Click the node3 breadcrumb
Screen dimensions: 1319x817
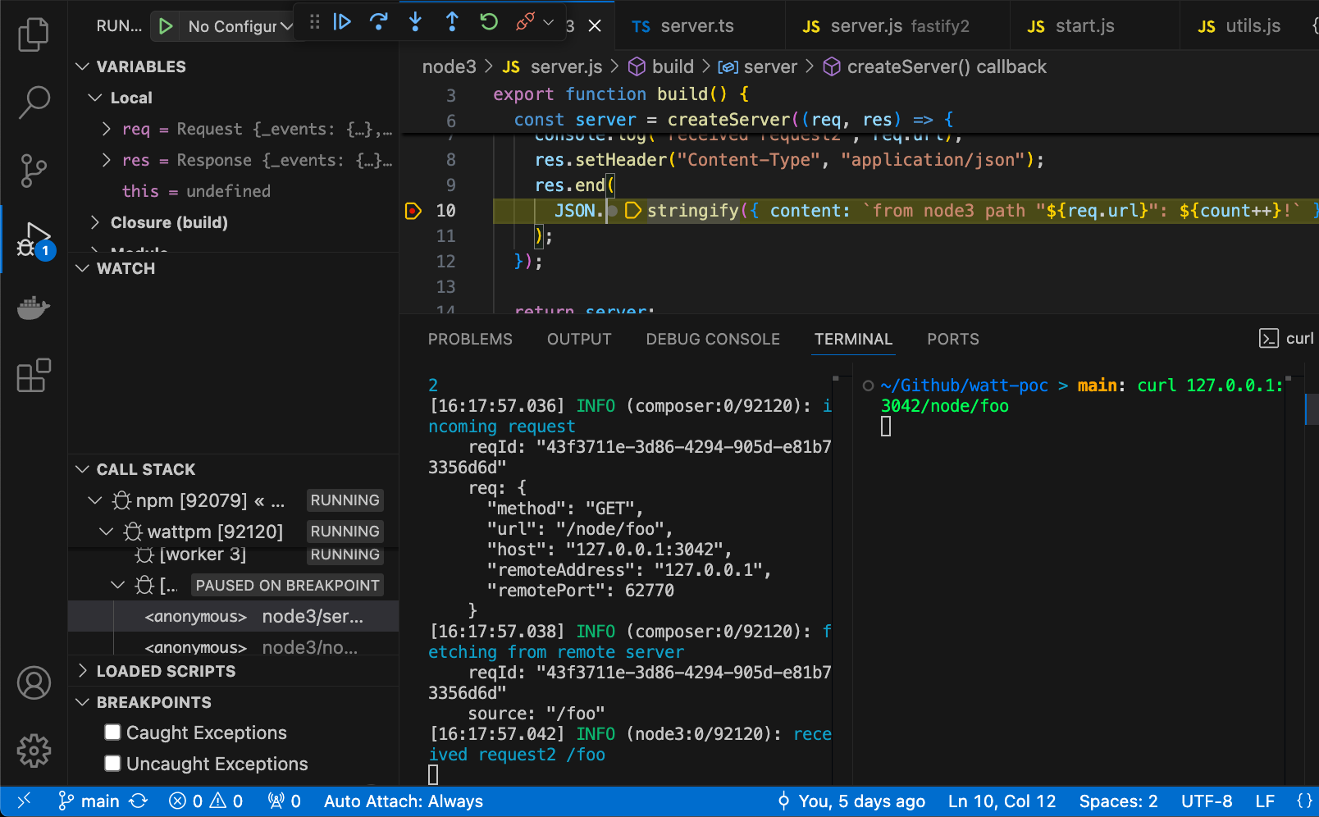tap(449, 67)
